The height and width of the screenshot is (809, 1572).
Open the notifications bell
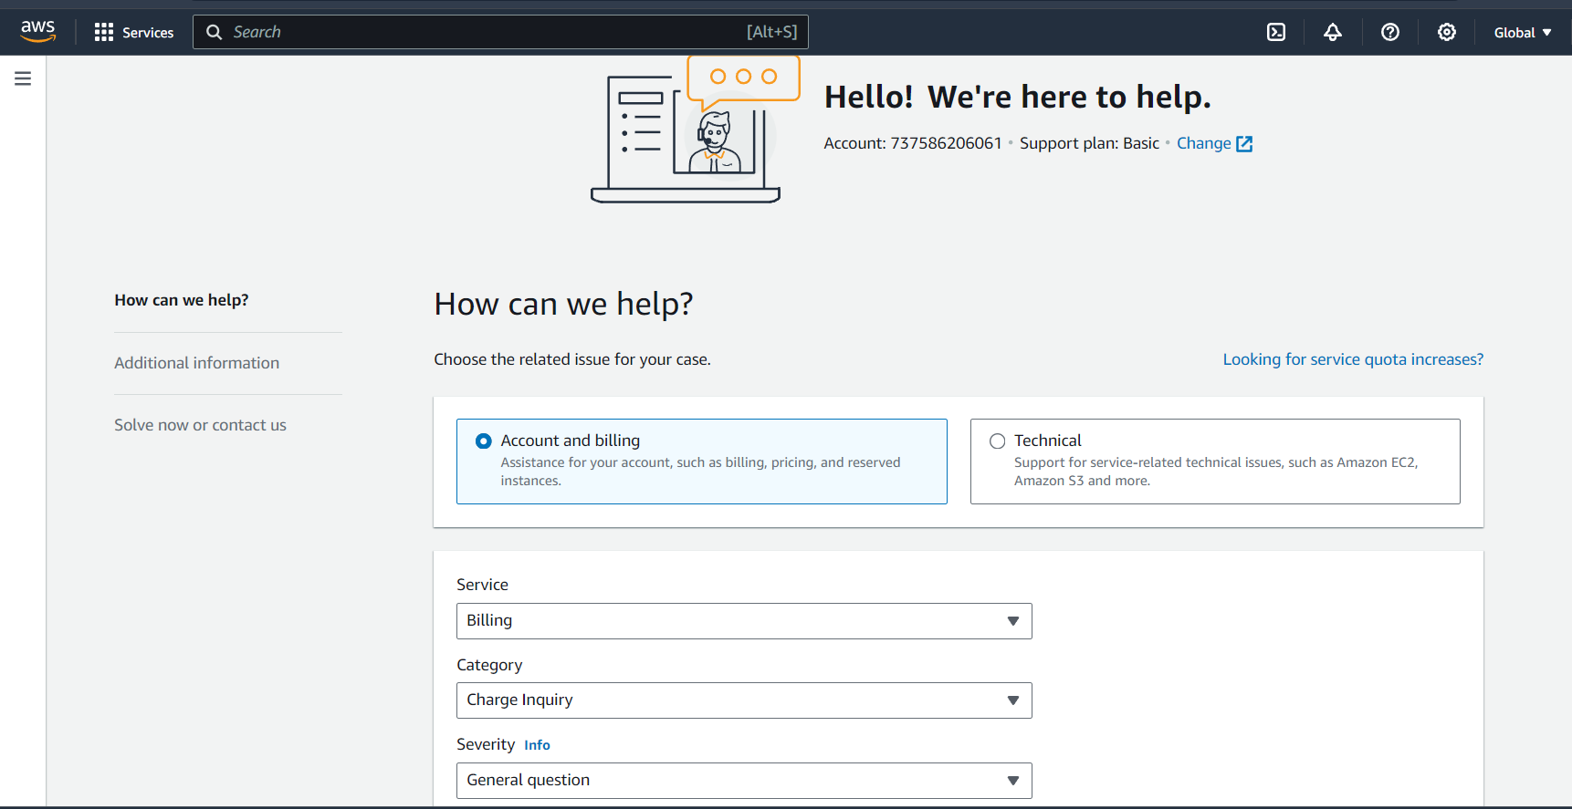tap(1333, 32)
